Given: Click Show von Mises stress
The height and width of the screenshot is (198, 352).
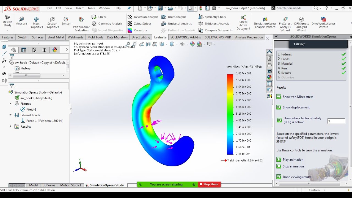Looking at the screenshot, I should (295, 97).
